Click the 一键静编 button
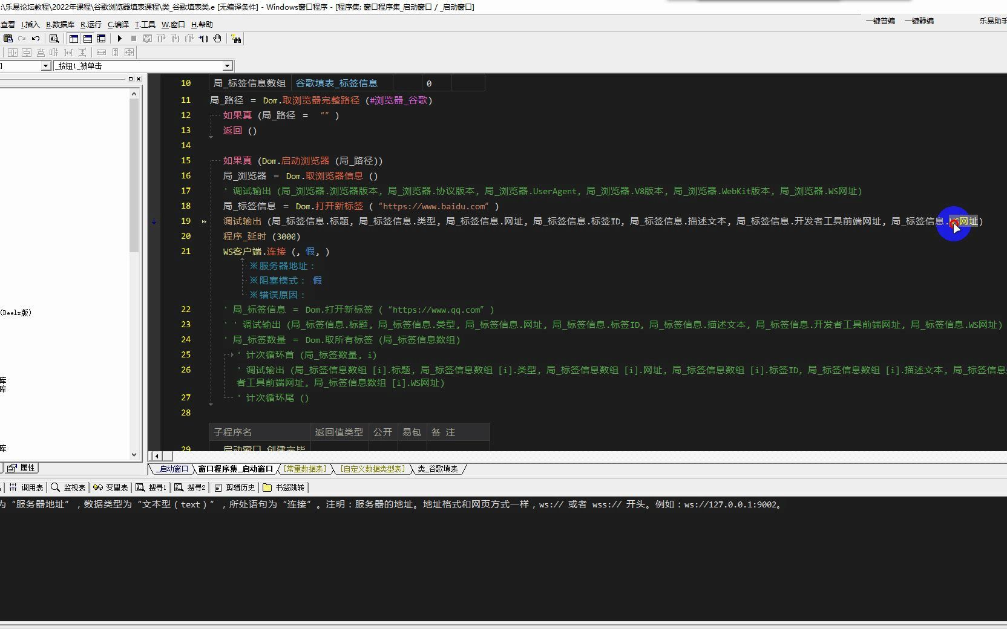The height and width of the screenshot is (629, 1007). pos(919,21)
